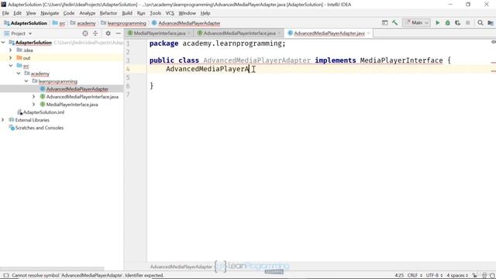The image size is (496, 279).
Task: Click src breadcrumb in navigation bar
Action: pos(59,23)
